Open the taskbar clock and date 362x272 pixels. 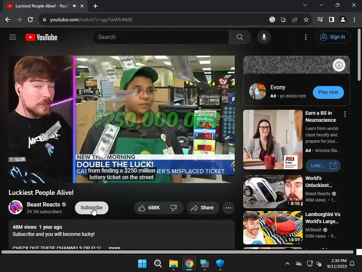(337, 263)
